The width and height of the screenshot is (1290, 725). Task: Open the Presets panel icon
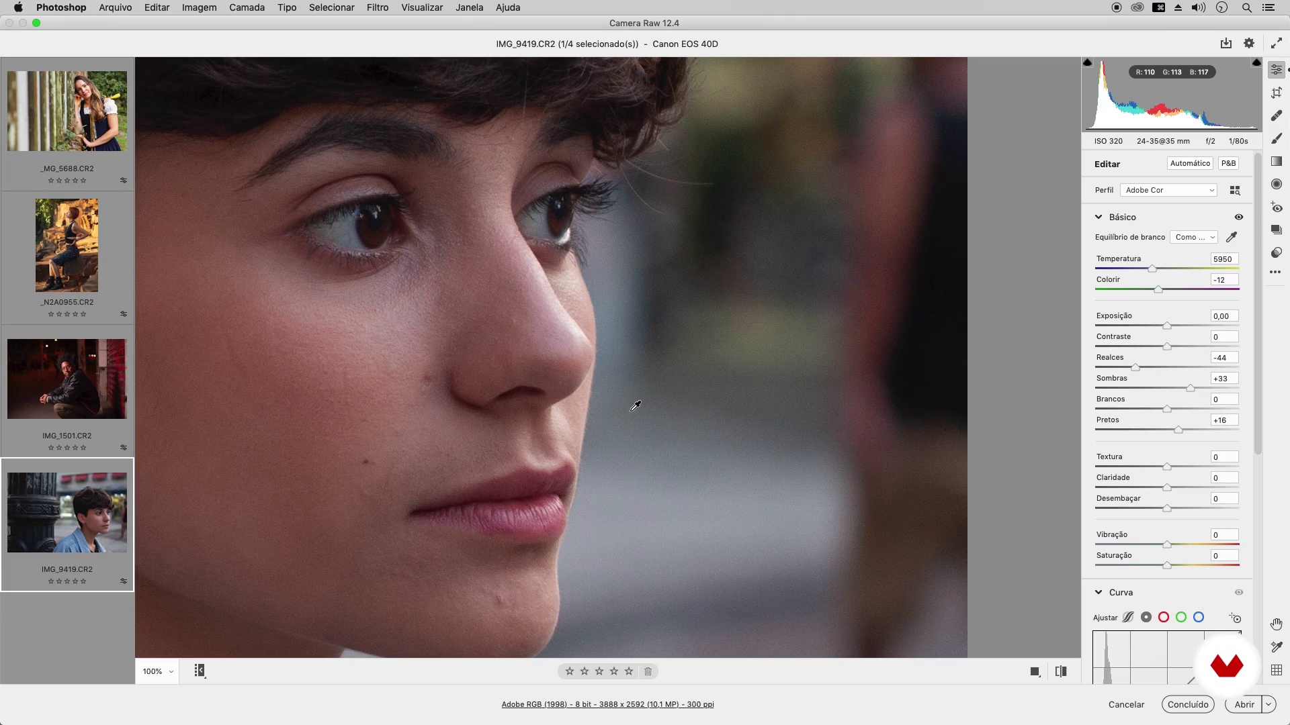click(1277, 252)
